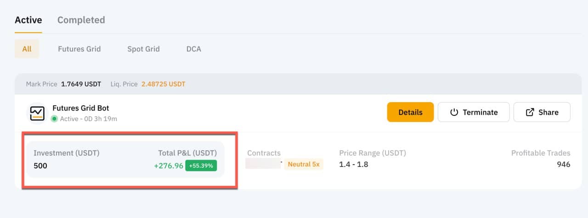The height and width of the screenshot is (218, 588).
Task: Open bot Details with the yellow button
Action: coord(410,112)
